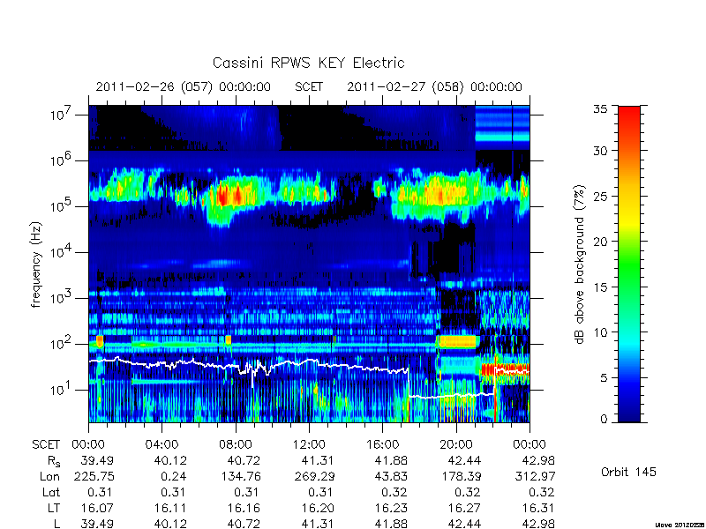Click the Rs value '41.31'

pos(318,460)
